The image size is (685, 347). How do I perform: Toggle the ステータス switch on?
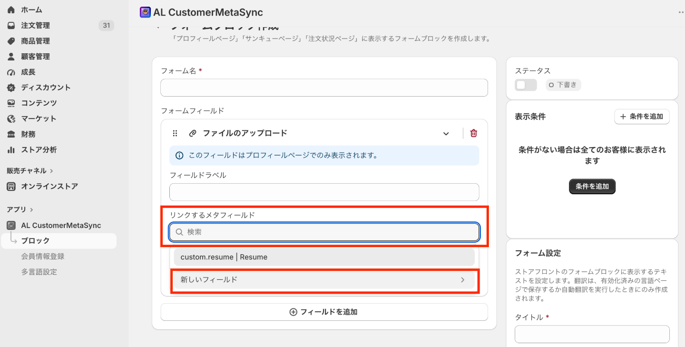click(x=526, y=85)
